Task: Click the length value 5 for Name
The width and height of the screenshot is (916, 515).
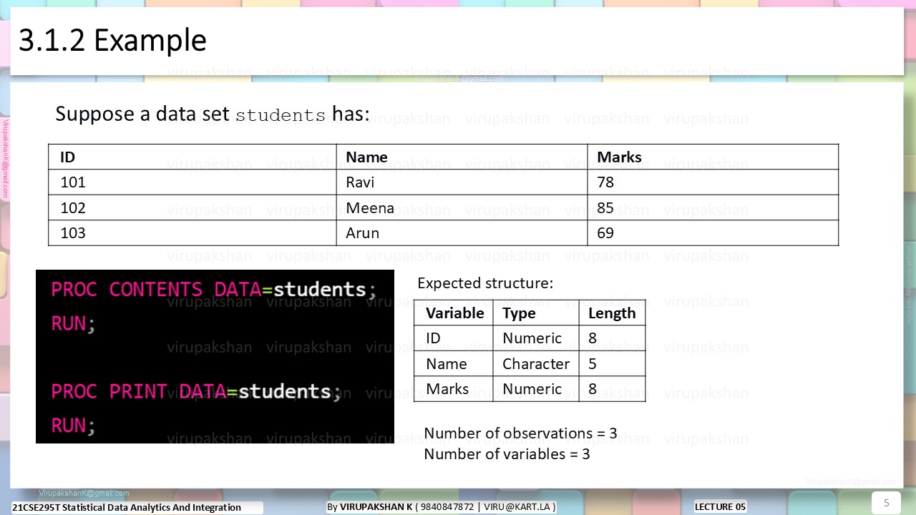Action: click(613, 364)
